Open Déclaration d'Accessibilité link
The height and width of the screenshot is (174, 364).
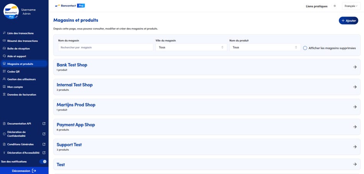[23, 153]
